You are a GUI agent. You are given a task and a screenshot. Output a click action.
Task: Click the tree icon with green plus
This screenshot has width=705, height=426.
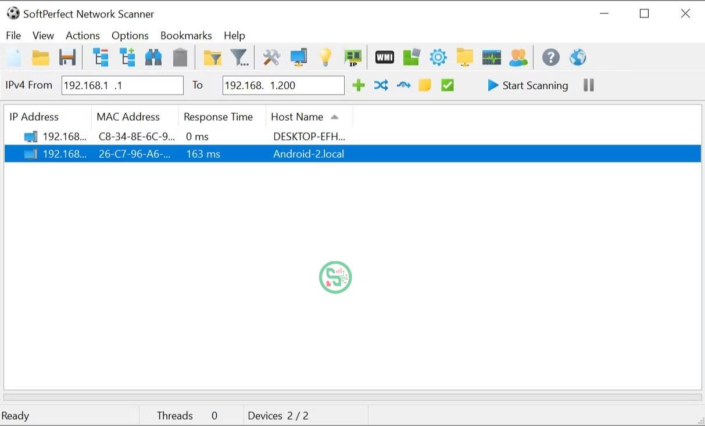[x=127, y=57]
